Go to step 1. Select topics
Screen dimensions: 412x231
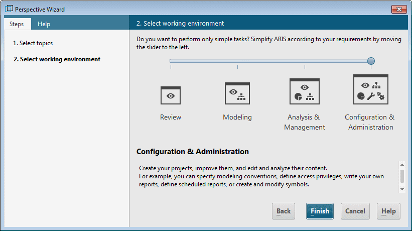point(33,43)
